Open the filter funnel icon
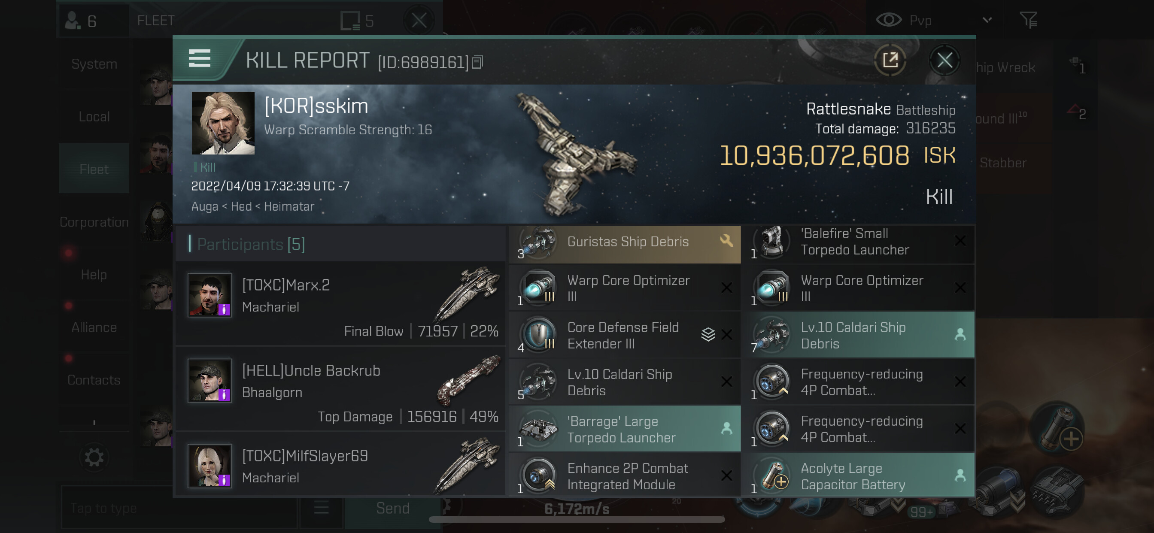The width and height of the screenshot is (1154, 533). click(1028, 20)
